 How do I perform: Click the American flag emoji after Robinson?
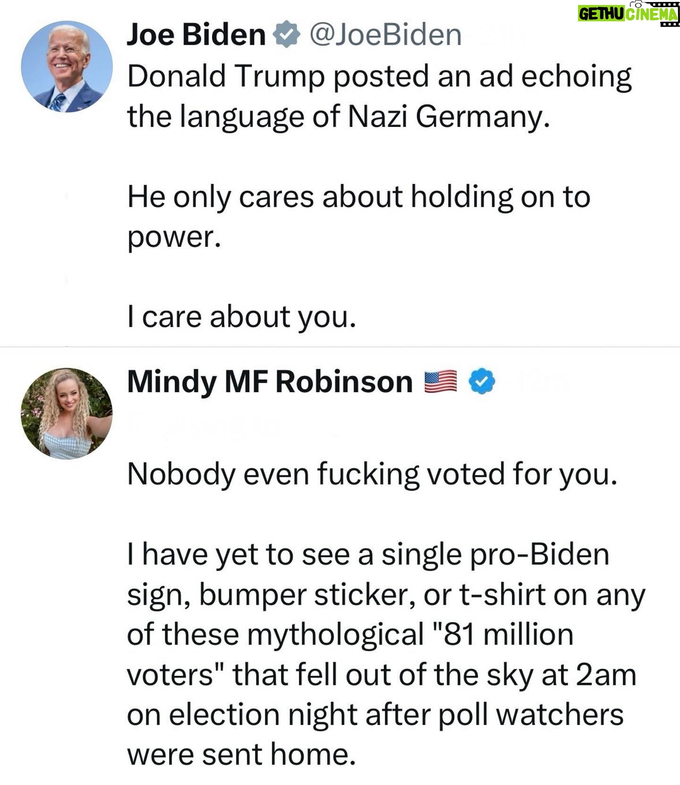pos(440,381)
